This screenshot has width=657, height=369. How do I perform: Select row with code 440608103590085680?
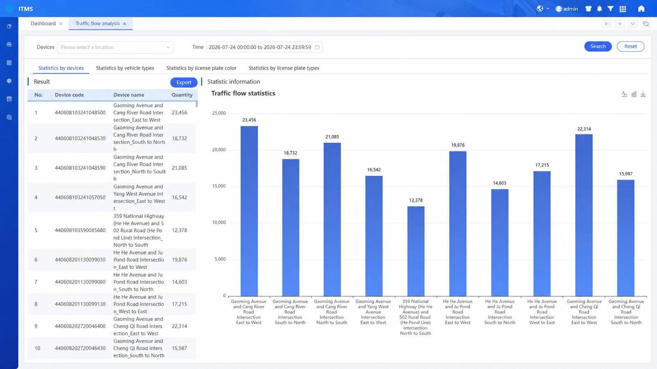(112, 230)
